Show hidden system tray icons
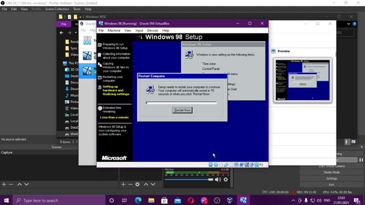The width and height of the screenshot is (365, 205). tap(293, 200)
